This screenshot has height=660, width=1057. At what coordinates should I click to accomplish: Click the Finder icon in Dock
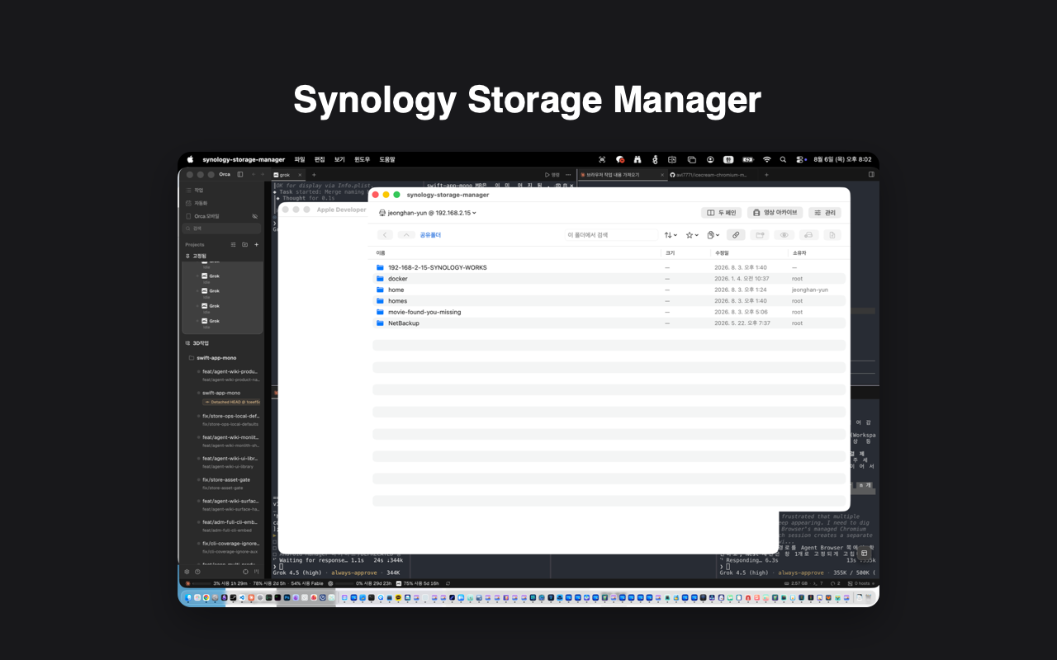point(188,597)
